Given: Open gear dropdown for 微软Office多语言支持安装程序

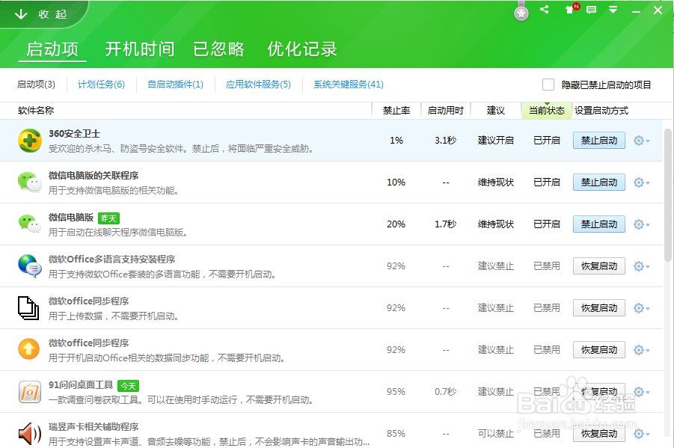Looking at the screenshot, I should [641, 266].
